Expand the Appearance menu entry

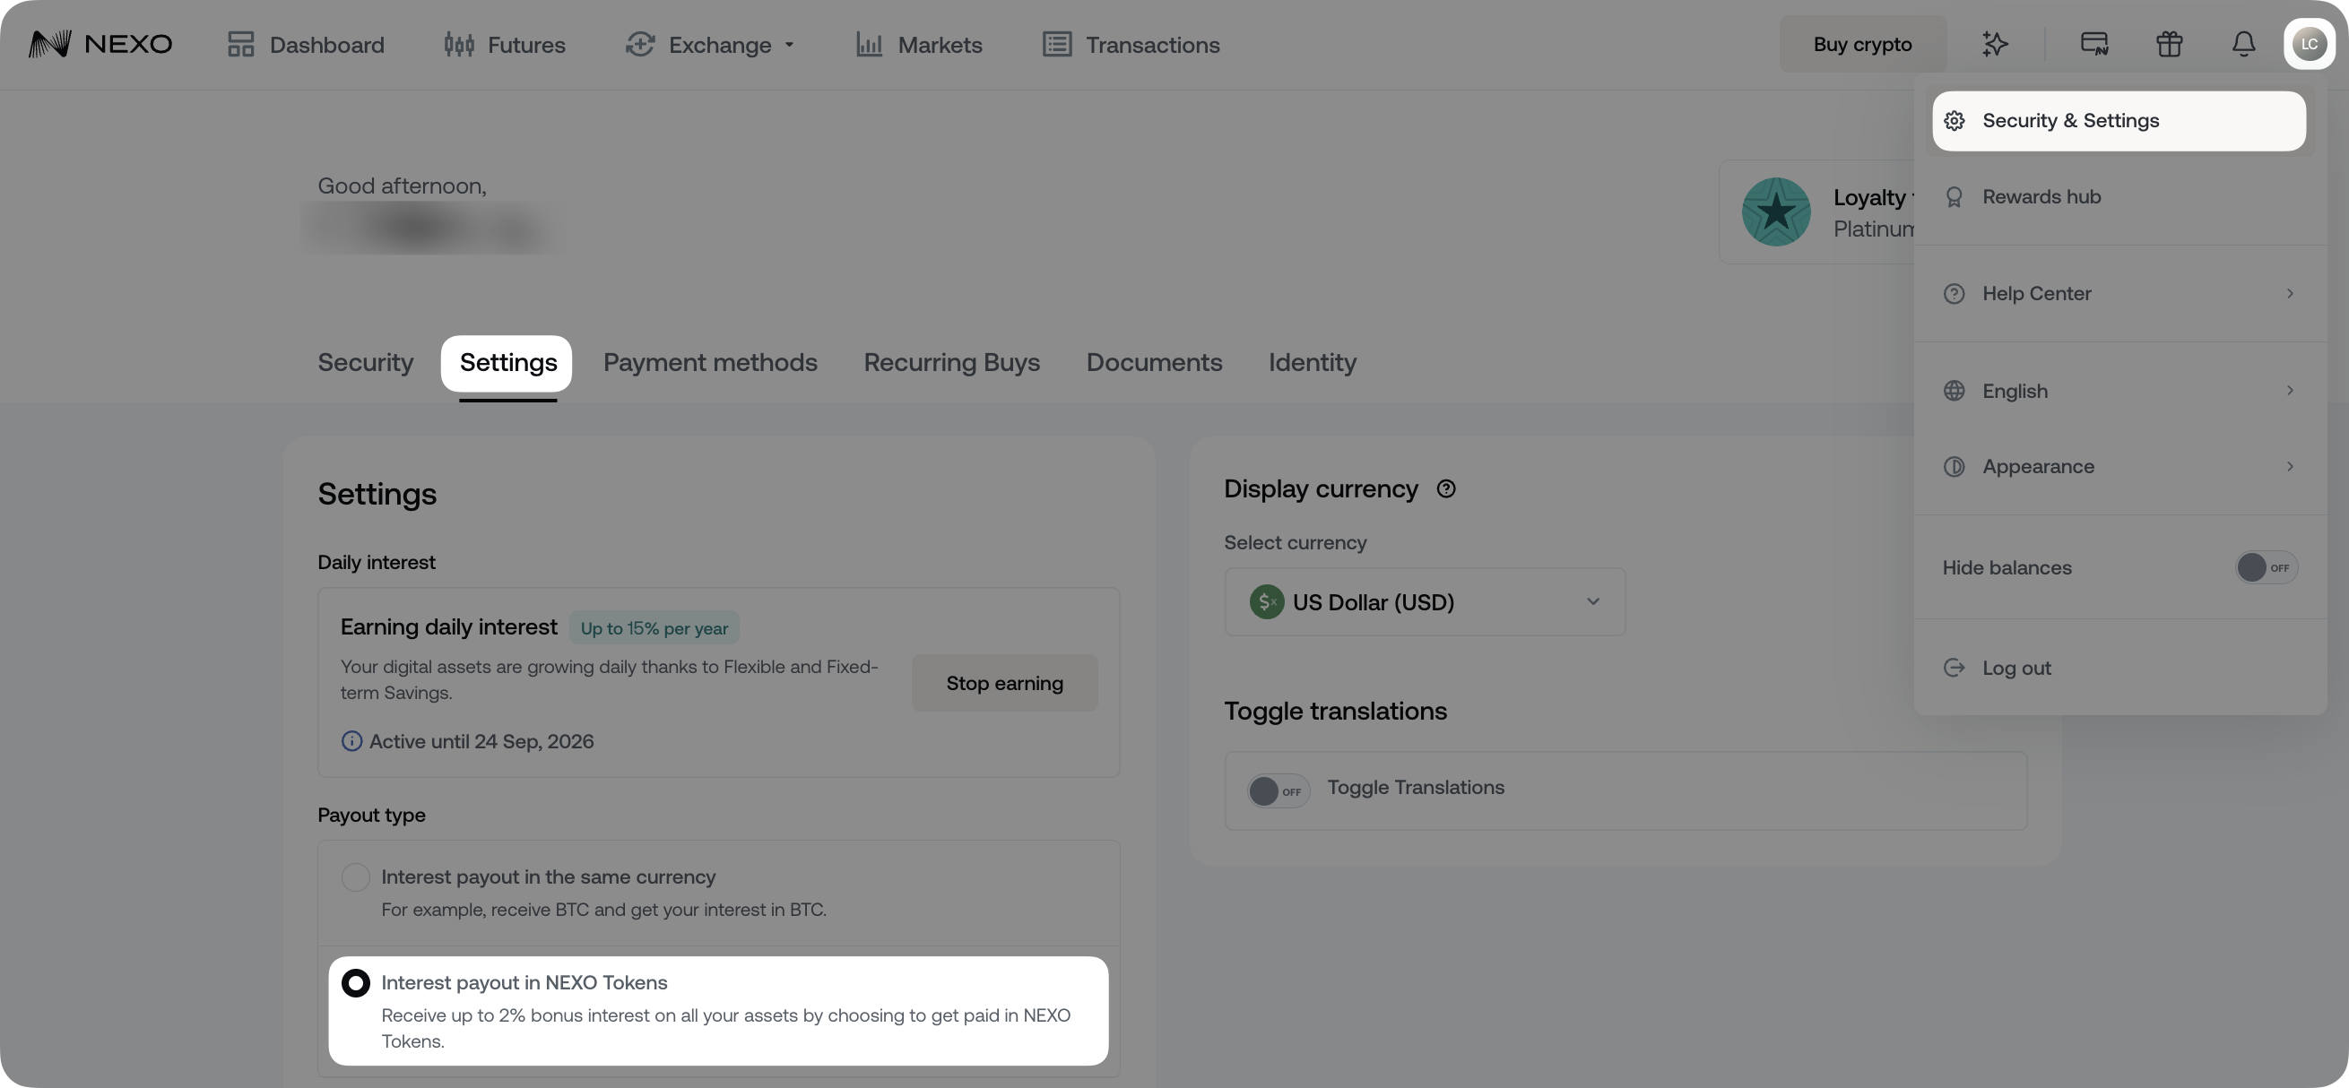pyautogui.click(x=2118, y=466)
